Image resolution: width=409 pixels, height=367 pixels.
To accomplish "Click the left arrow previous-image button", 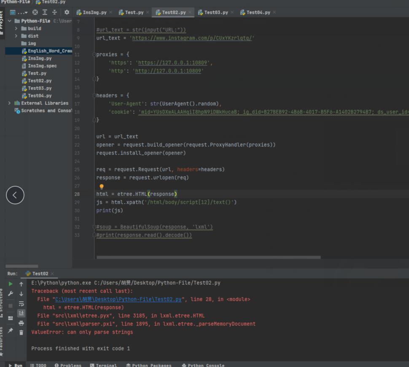I will click(15, 195).
